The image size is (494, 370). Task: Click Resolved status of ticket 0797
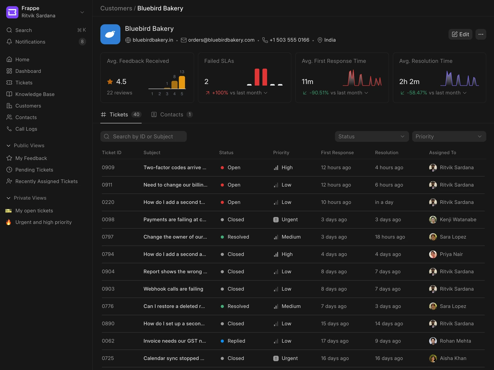(235, 237)
